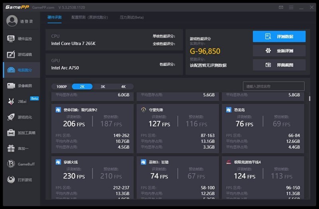Click 76 FPS measured value

244,124
